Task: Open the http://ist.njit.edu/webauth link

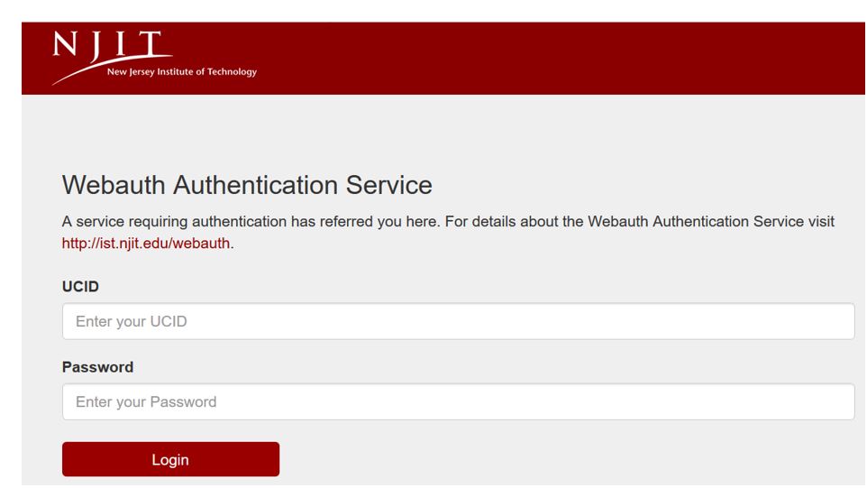Action: (146, 242)
